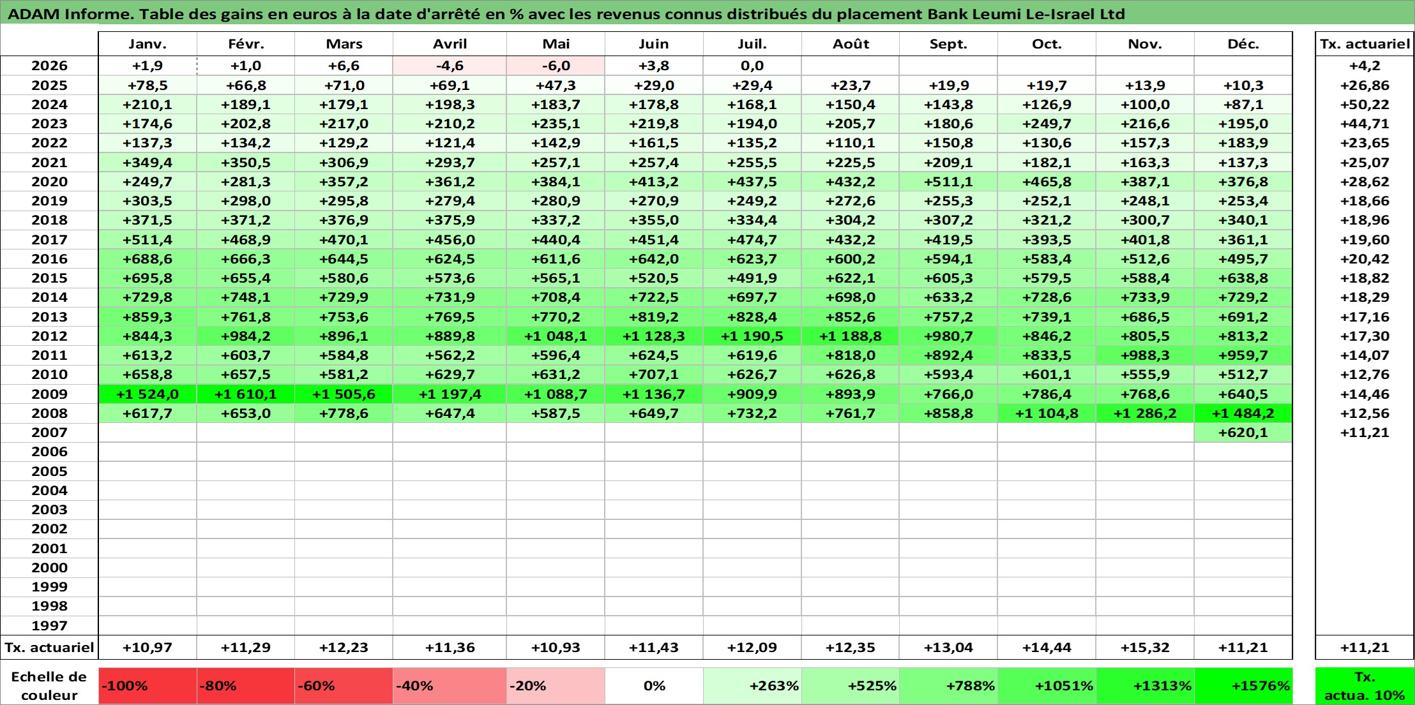Click the +511,1 cell in 2020

tap(948, 182)
